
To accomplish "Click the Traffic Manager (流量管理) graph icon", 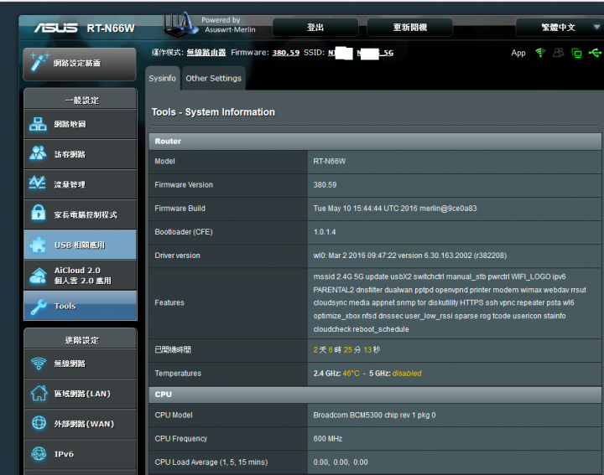I will click(x=38, y=183).
